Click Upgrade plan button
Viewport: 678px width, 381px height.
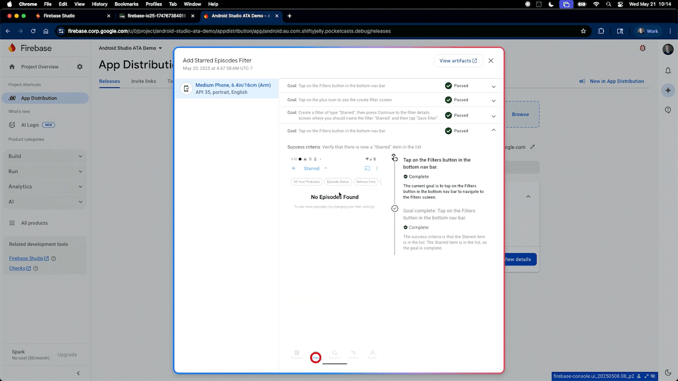(x=67, y=355)
